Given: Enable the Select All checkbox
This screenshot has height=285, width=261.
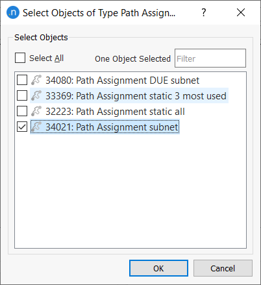Looking at the screenshot, I should pos(20,58).
